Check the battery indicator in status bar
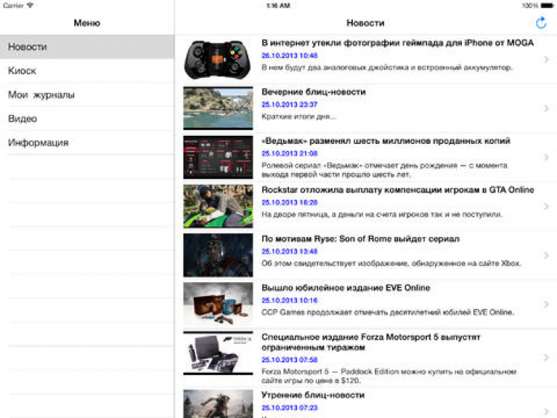The image size is (557, 418). 547,6
